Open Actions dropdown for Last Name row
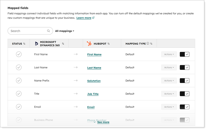207x130 pixels. coord(169,67)
